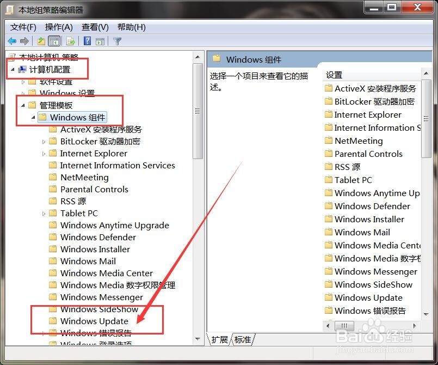Click the RSS 源 folder icon in settings list

point(329,167)
